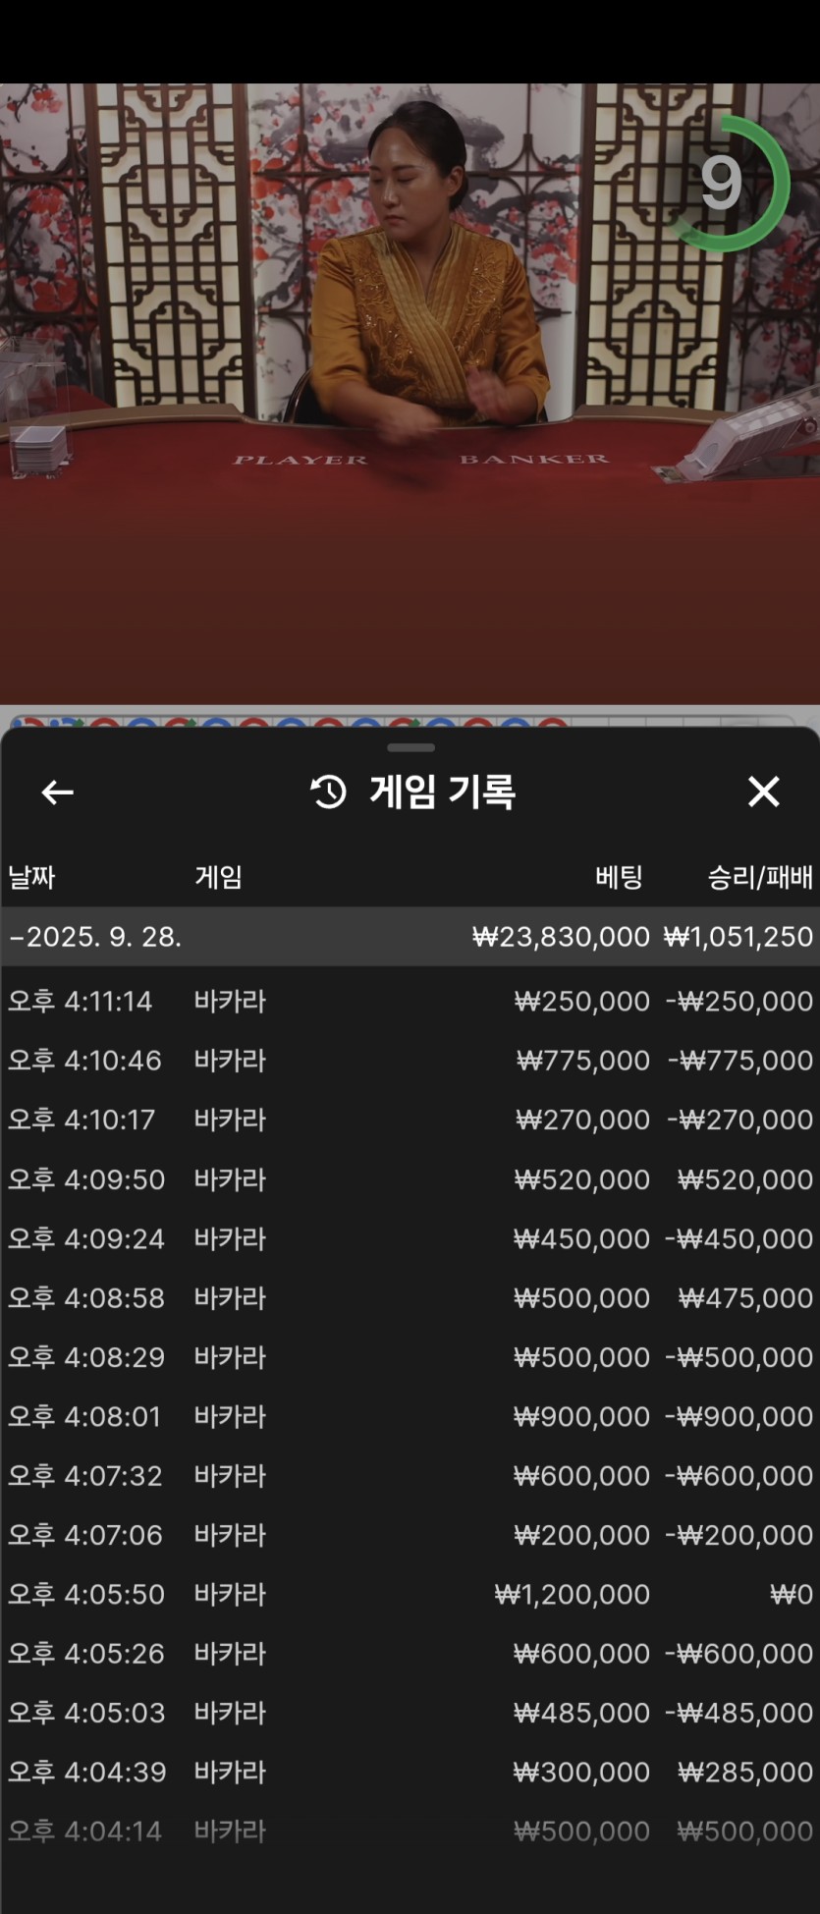The image size is (820, 1914).
Task: Select the 오후 4:09:50 winning entry
Action: click(x=410, y=1179)
